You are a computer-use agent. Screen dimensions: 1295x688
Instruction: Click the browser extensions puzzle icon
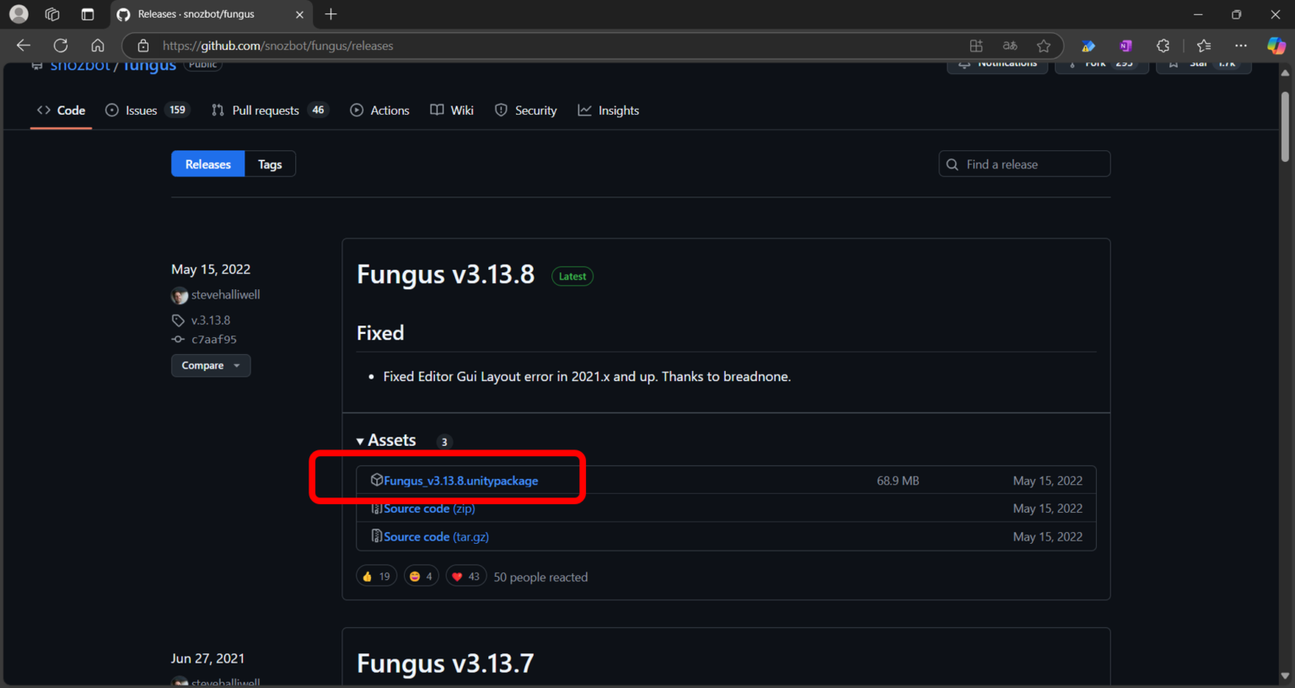click(x=1163, y=46)
